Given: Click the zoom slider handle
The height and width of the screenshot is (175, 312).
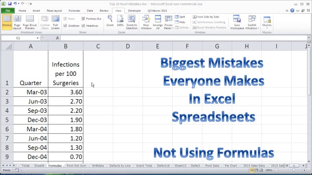Looking at the screenshot, I should [x=293, y=170].
